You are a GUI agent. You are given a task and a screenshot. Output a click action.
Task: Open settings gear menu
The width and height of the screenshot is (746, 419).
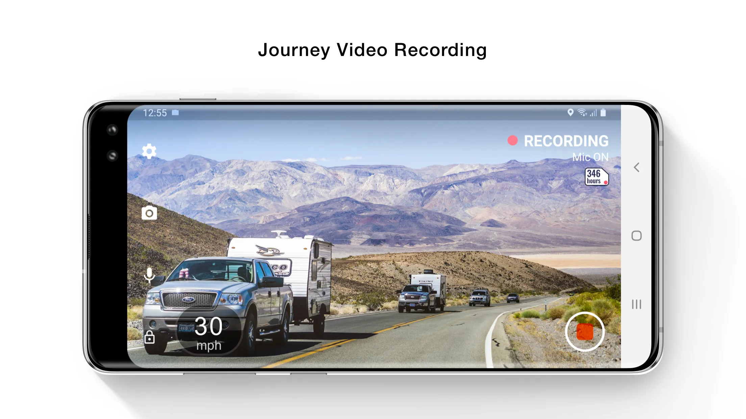tap(149, 150)
